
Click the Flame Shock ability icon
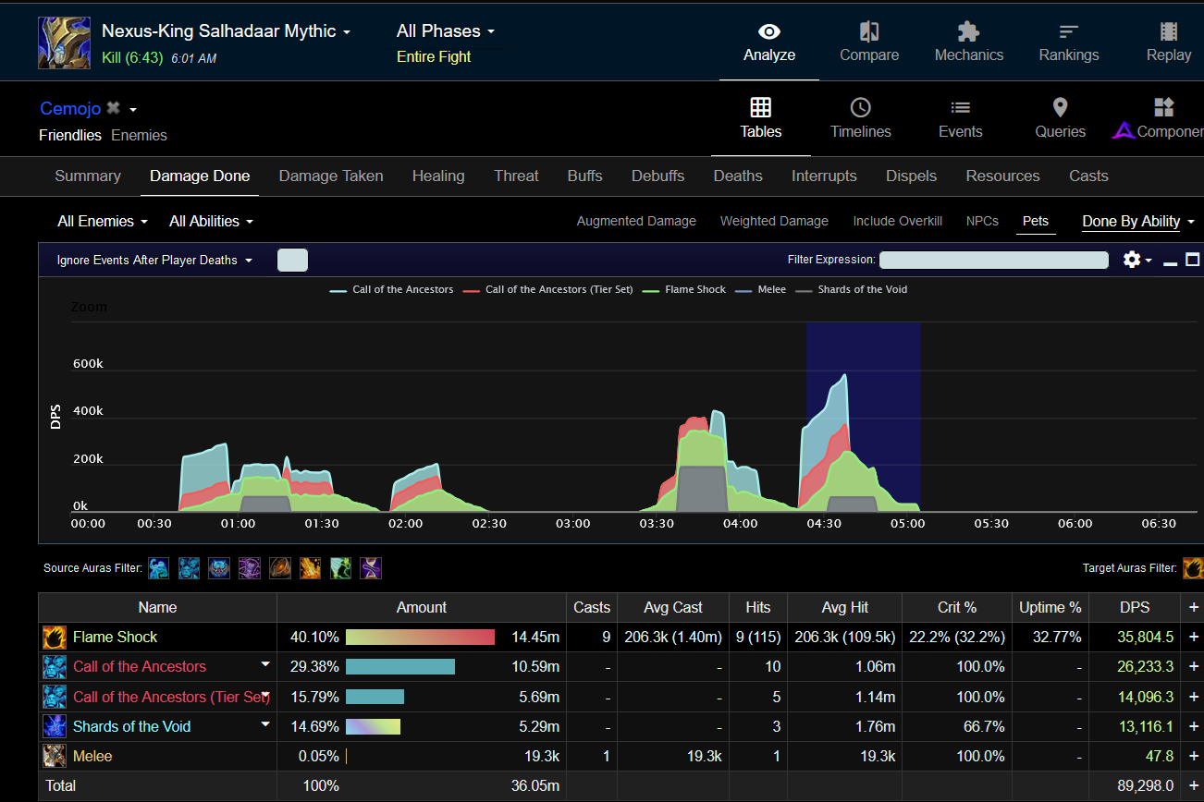pyautogui.click(x=55, y=638)
